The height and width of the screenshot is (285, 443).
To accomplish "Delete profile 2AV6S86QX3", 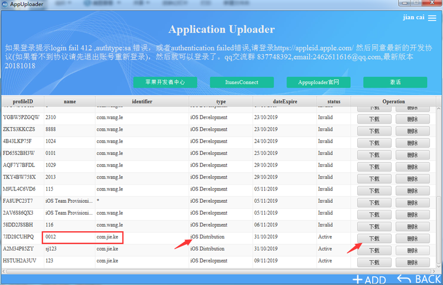I will [x=412, y=215].
